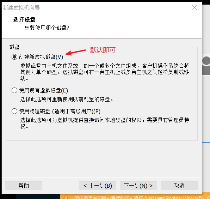Enable the 使用物理磁盘 (适用于高级用户)(P) option
This screenshot has width=210, height=199.
[14, 111]
